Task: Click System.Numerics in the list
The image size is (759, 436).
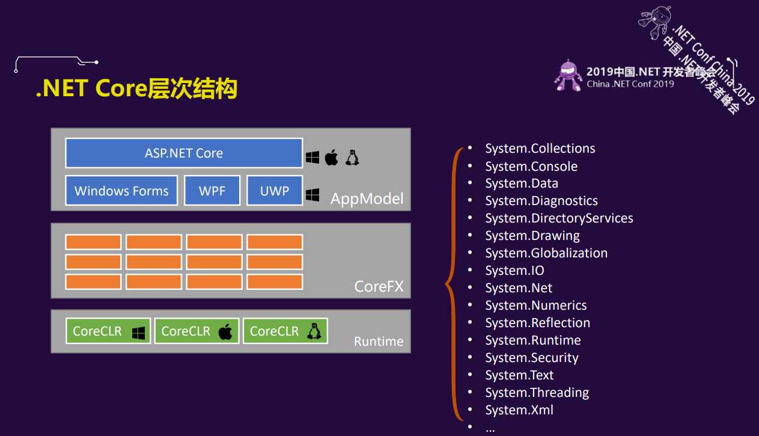Action: 536,306
